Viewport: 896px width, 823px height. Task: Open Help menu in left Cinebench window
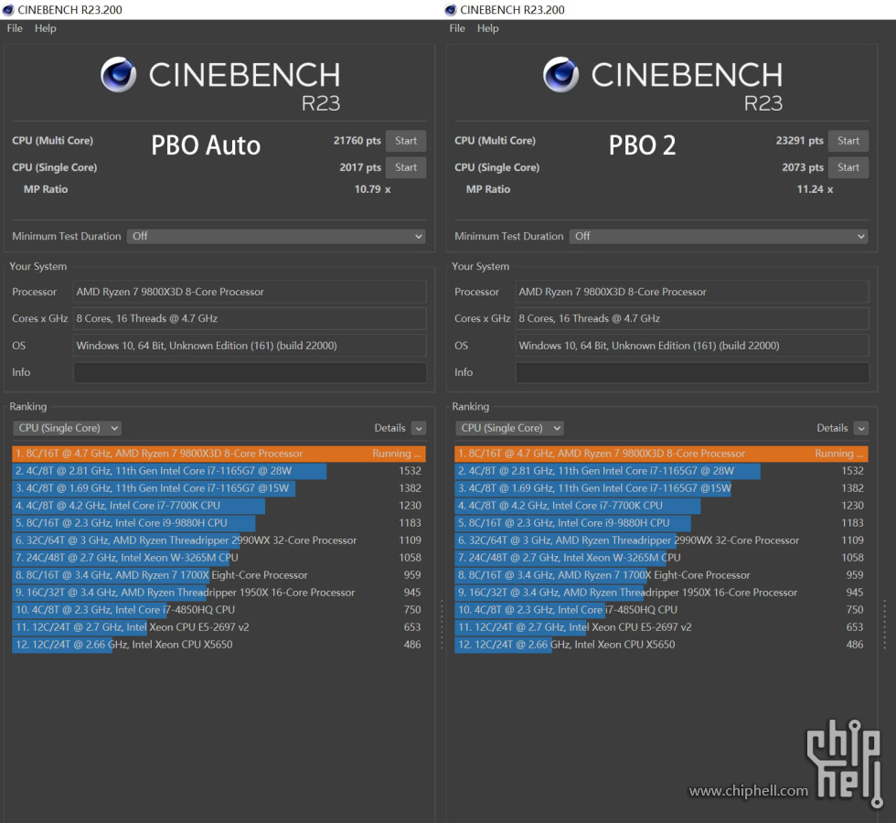[45, 28]
